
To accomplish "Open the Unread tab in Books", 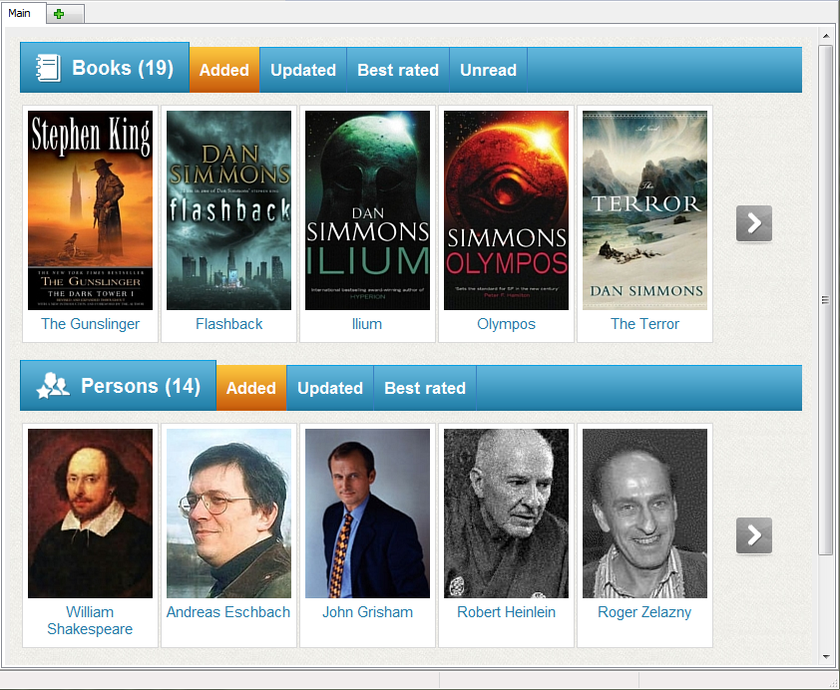I will [489, 70].
